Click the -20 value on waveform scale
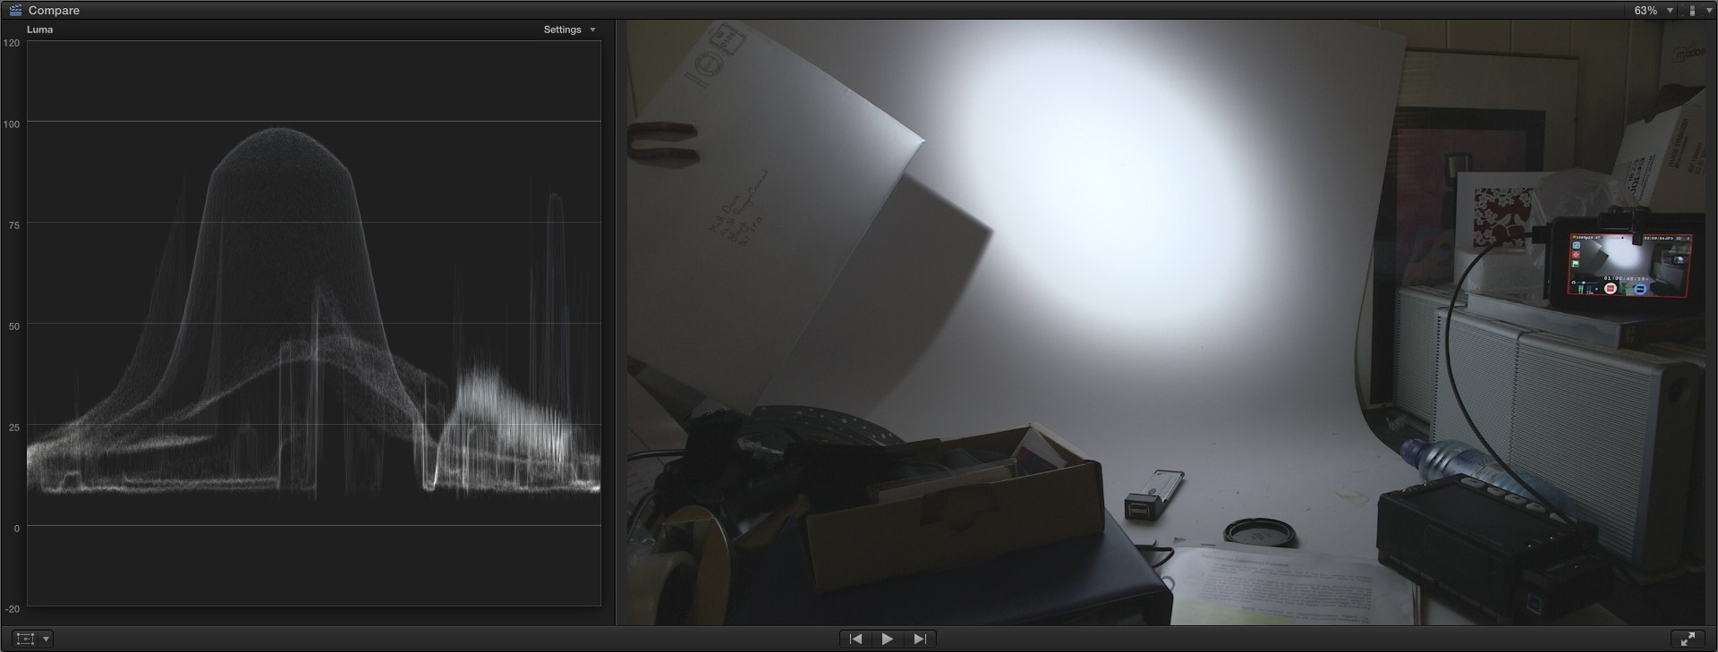 [x=12, y=609]
